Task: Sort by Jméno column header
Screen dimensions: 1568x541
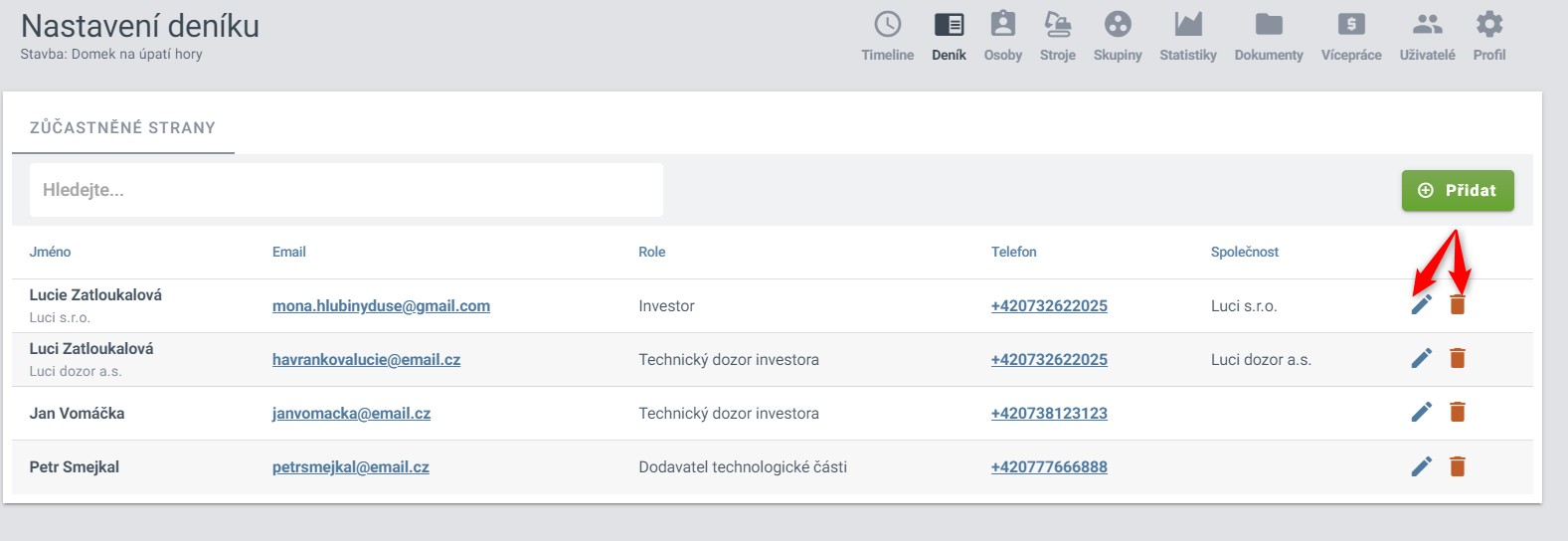Action: pyautogui.click(x=50, y=252)
